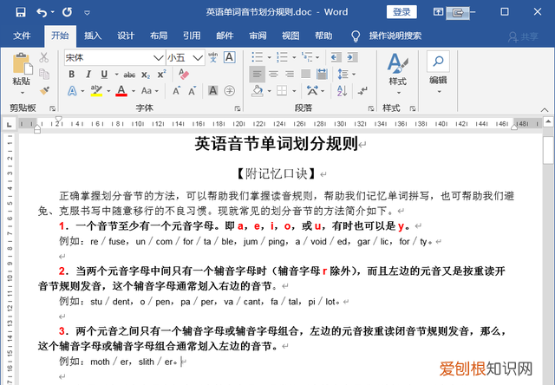Apply yellow text highlight color

pyautogui.click(x=96, y=91)
